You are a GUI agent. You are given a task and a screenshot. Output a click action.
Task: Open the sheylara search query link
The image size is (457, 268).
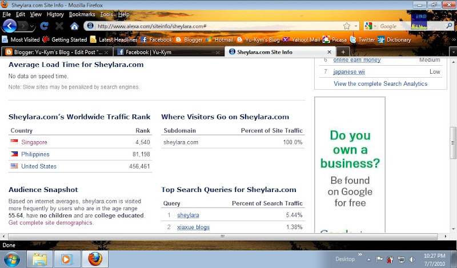tap(188, 215)
